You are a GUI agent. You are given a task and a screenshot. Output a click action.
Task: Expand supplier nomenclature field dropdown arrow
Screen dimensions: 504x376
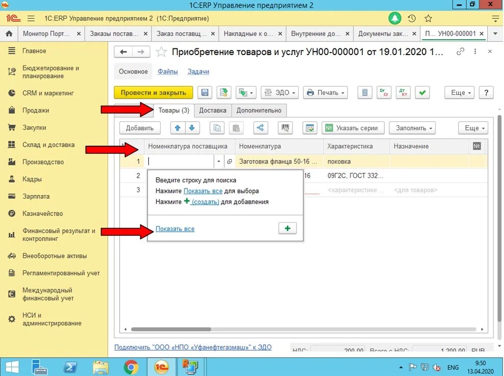pyautogui.click(x=219, y=162)
